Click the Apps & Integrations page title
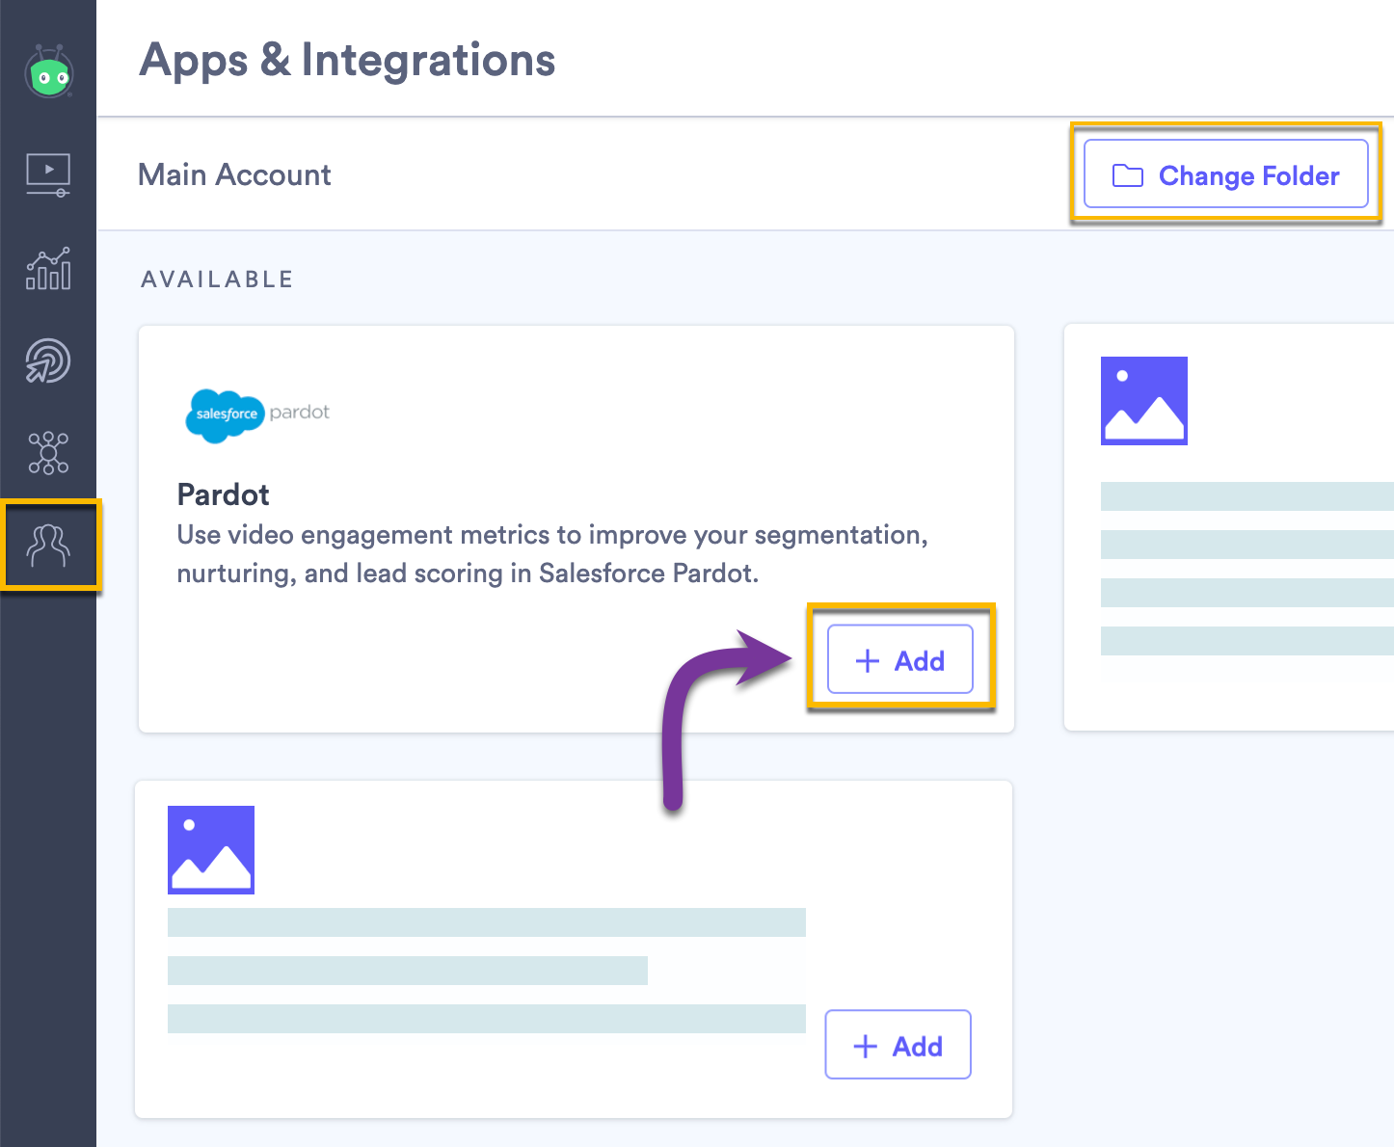Image resolution: width=1394 pixels, height=1147 pixels. pyautogui.click(x=347, y=60)
